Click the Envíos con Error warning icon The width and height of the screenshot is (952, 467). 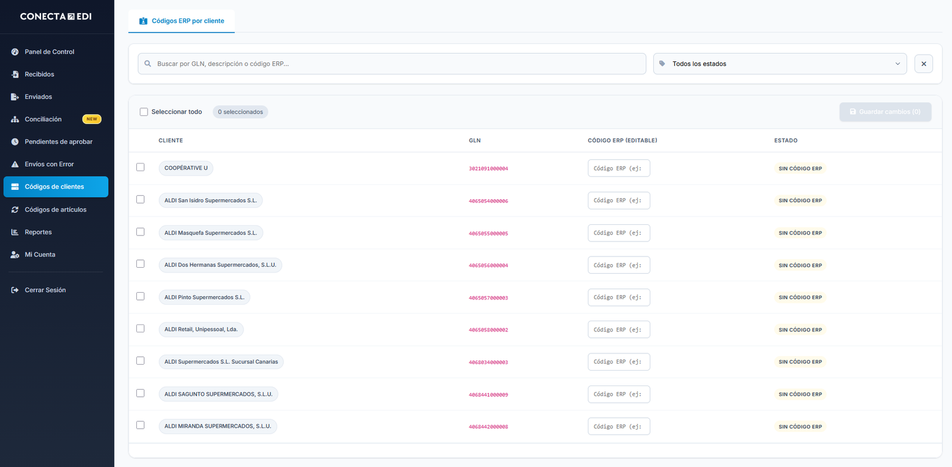pyautogui.click(x=15, y=164)
